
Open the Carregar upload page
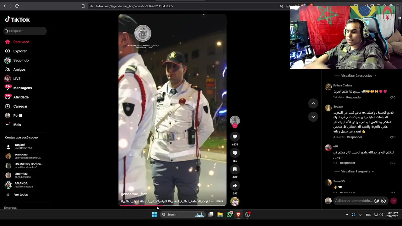click(x=20, y=106)
